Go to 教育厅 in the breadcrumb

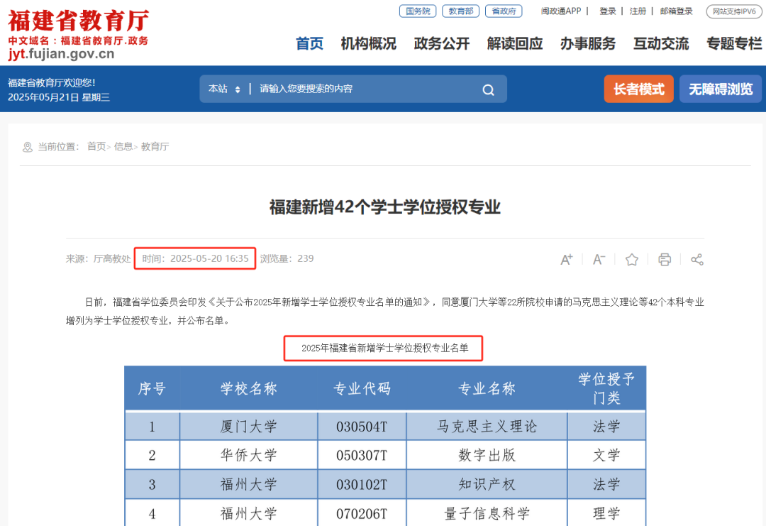155,147
